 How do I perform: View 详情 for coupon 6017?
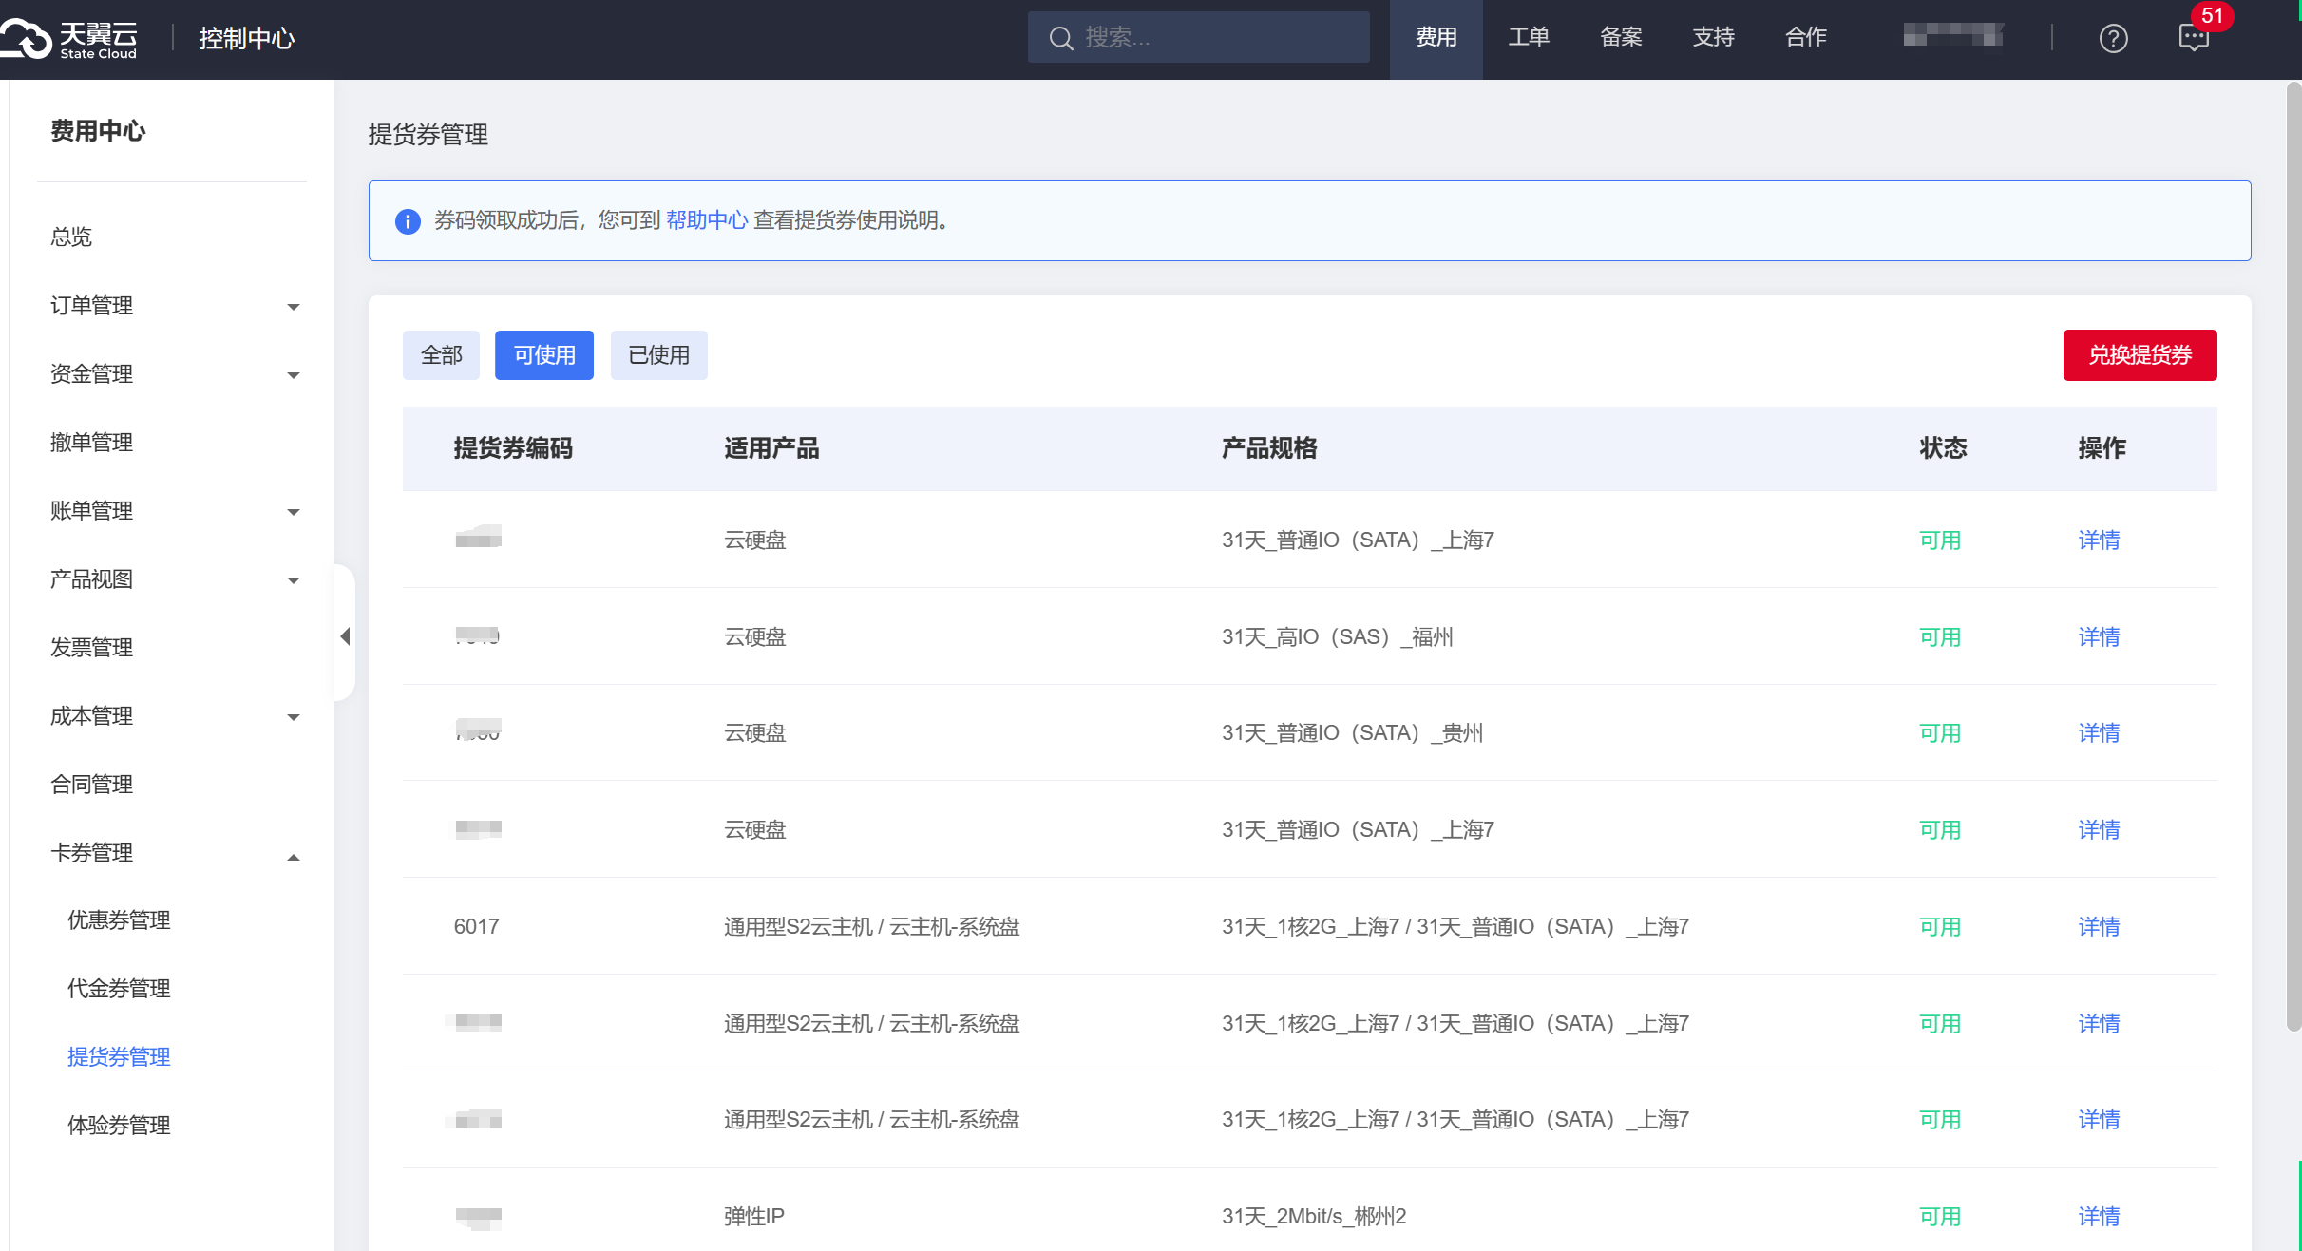[x=2099, y=927]
